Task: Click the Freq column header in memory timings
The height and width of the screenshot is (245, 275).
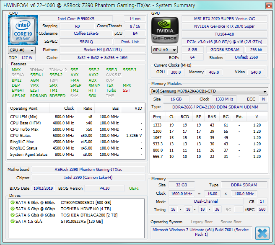Action: coord(158,117)
